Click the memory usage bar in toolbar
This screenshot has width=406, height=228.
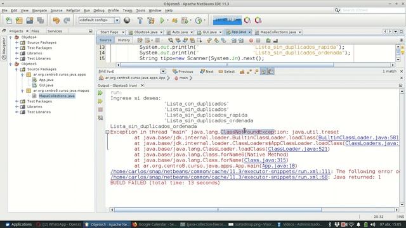pyautogui.click(x=227, y=20)
